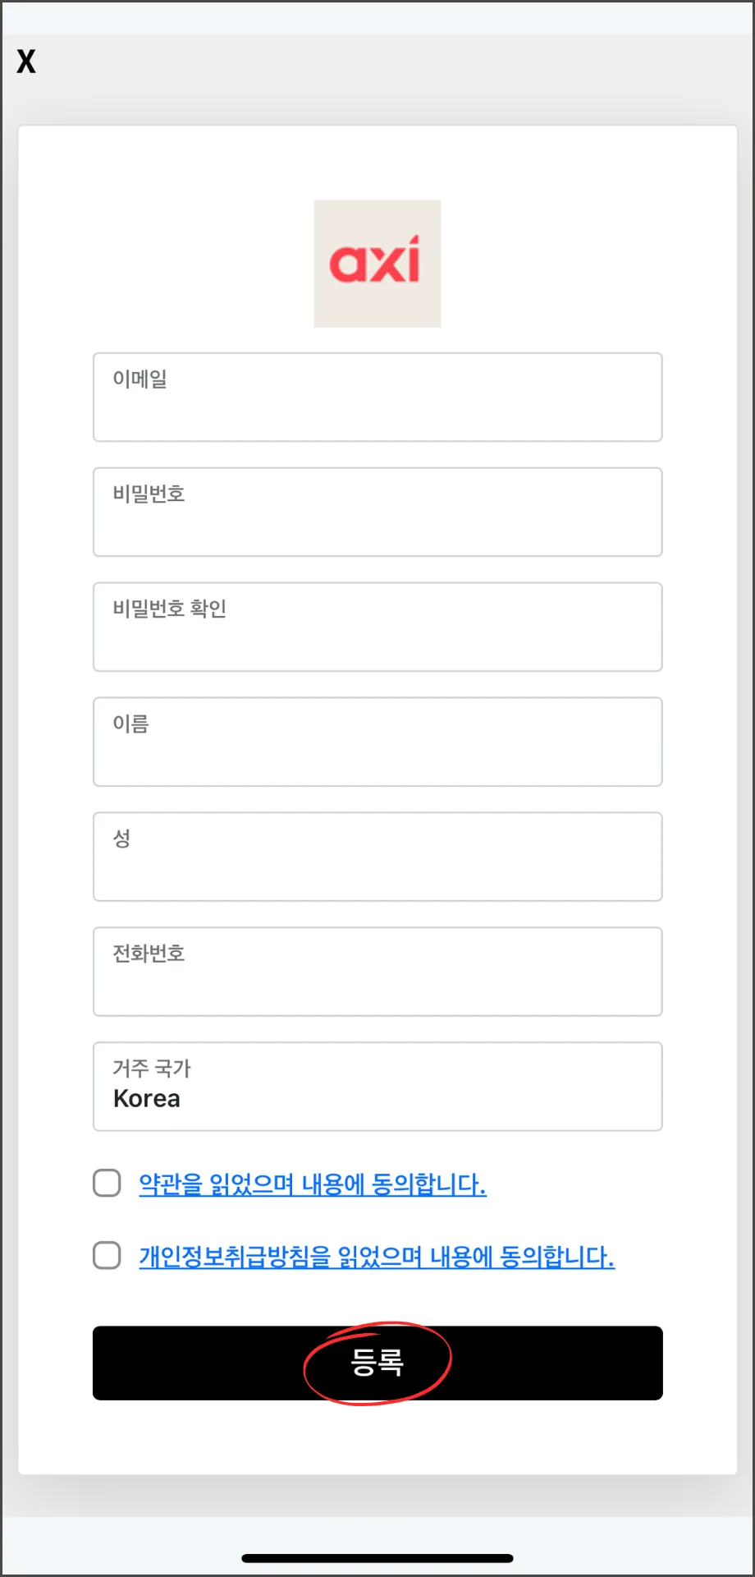Open the 개인정보취급방침 privacy policy link
Viewport: 755px width, 1577px height.
pos(377,1257)
